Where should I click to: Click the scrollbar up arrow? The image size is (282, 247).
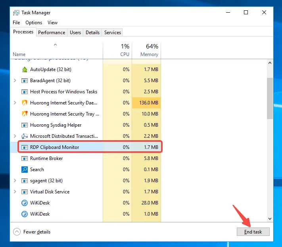click(x=270, y=63)
